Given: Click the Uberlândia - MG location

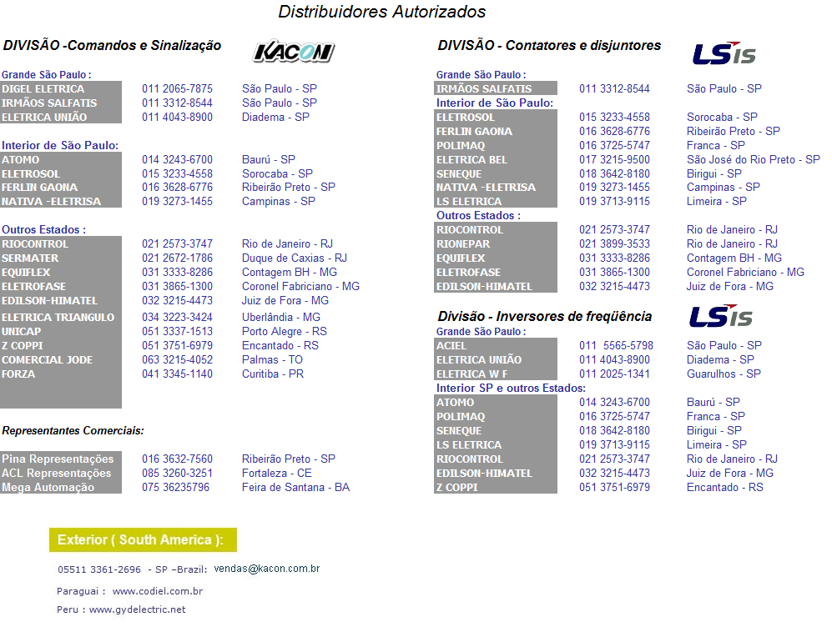Looking at the screenshot, I should 281,317.
